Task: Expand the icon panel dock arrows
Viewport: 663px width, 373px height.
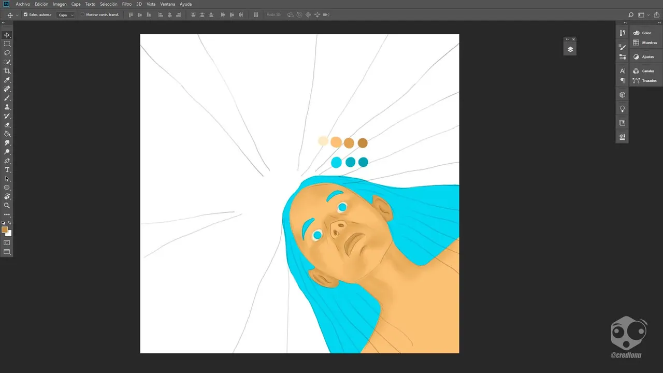Action: coord(625,23)
